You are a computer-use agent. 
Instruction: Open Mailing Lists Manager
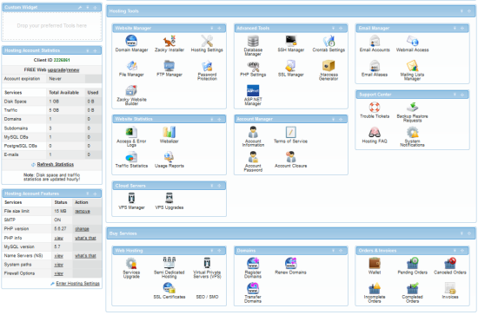click(413, 70)
